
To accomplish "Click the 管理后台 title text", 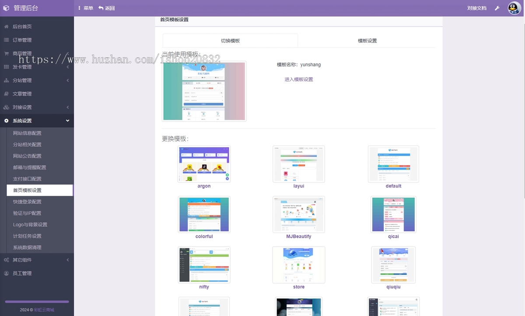I will (26, 8).
